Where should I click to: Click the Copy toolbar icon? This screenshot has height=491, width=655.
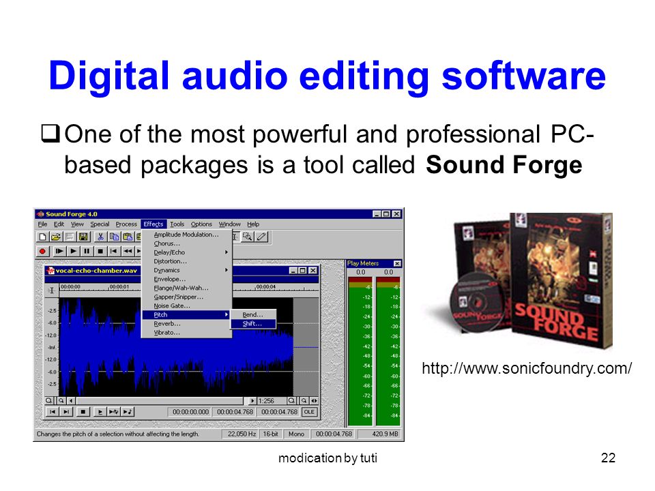[x=114, y=237]
